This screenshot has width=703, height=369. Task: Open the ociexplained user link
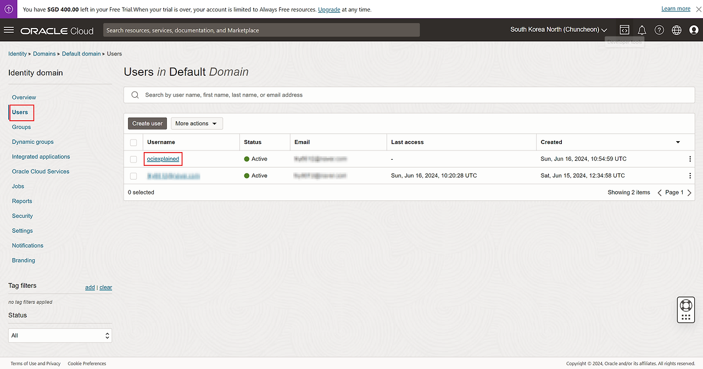pyautogui.click(x=163, y=159)
